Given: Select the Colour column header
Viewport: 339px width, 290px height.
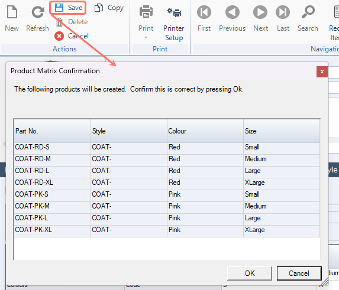Looking at the screenshot, I should pyautogui.click(x=205, y=131).
